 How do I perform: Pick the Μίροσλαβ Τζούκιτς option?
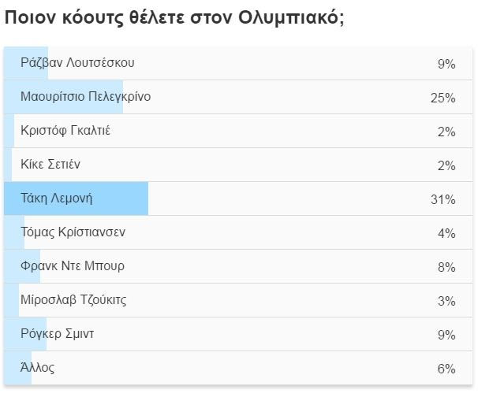73,300
